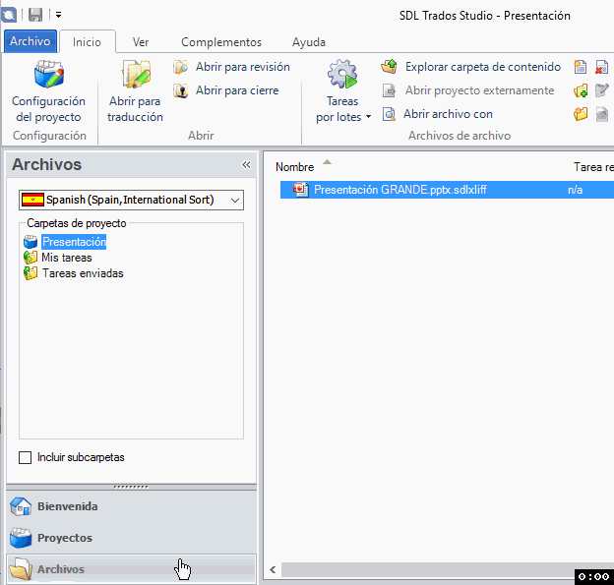614x585 pixels.
Task: Sort by the Nombre column header
Action: (295, 167)
